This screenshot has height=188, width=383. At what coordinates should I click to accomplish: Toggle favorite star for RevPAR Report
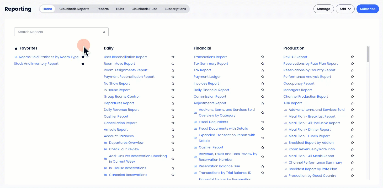[x=352, y=57]
